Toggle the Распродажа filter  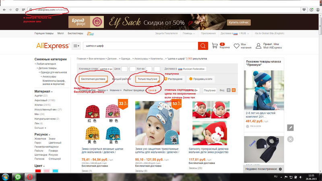point(173,79)
